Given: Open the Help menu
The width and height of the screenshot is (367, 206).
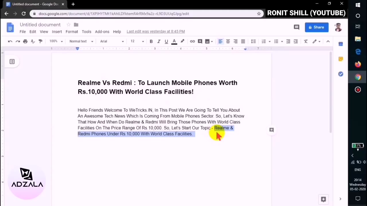Looking at the screenshot, I should click(117, 31).
